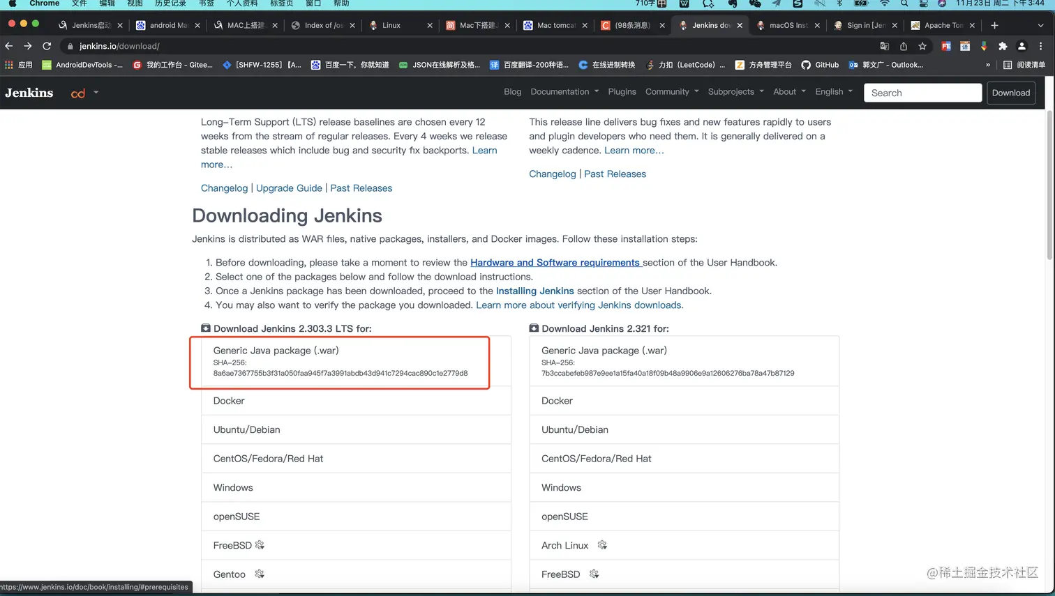
Task: Focus the Search field
Action: click(x=922, y=93)
